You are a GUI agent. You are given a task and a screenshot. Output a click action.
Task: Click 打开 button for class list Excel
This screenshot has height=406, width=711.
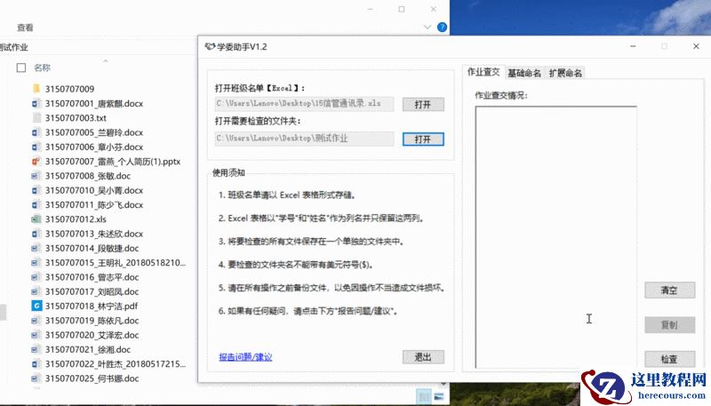pyautogui.click(x=423, y=105)
